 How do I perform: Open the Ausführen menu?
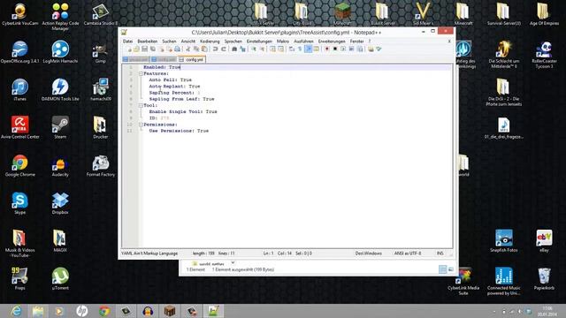(303, 42)
